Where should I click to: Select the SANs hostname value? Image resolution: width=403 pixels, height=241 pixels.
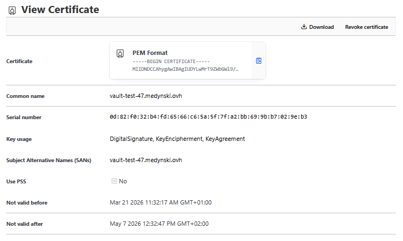tap(146, 160)
